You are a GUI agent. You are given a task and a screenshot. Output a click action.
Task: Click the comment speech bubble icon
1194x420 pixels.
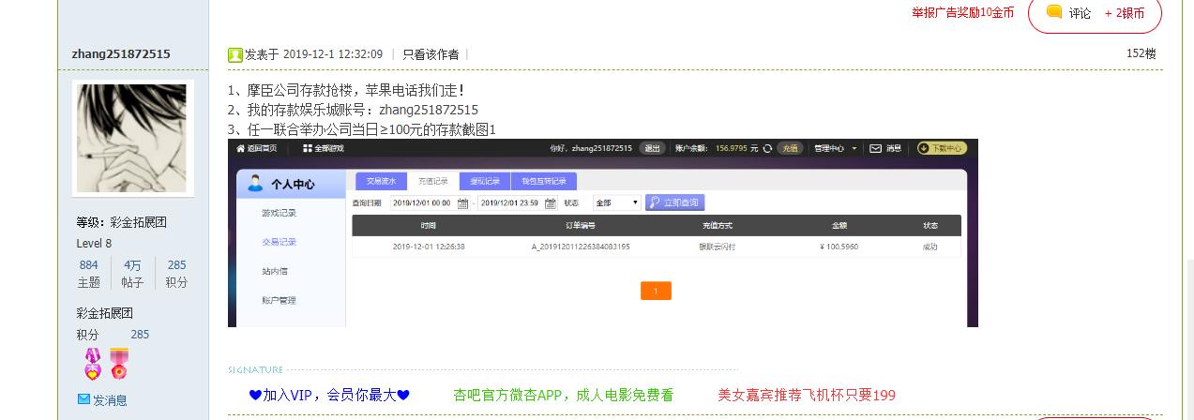[1054, 11]
